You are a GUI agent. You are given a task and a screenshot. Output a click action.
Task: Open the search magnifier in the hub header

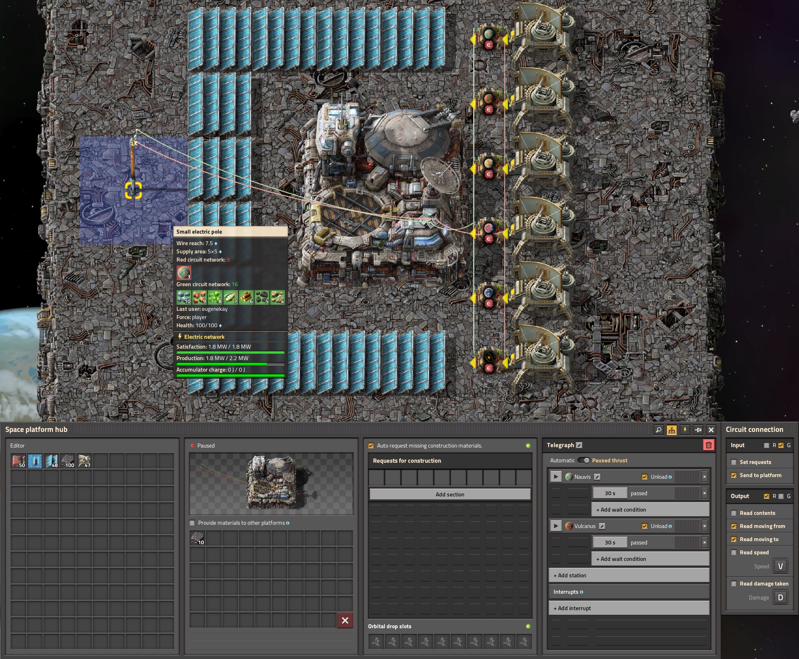point(659,430)
